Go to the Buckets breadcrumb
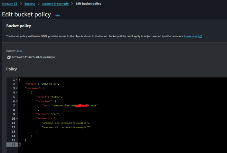Viewport: 227px width, 153px height. pos(30,4)
